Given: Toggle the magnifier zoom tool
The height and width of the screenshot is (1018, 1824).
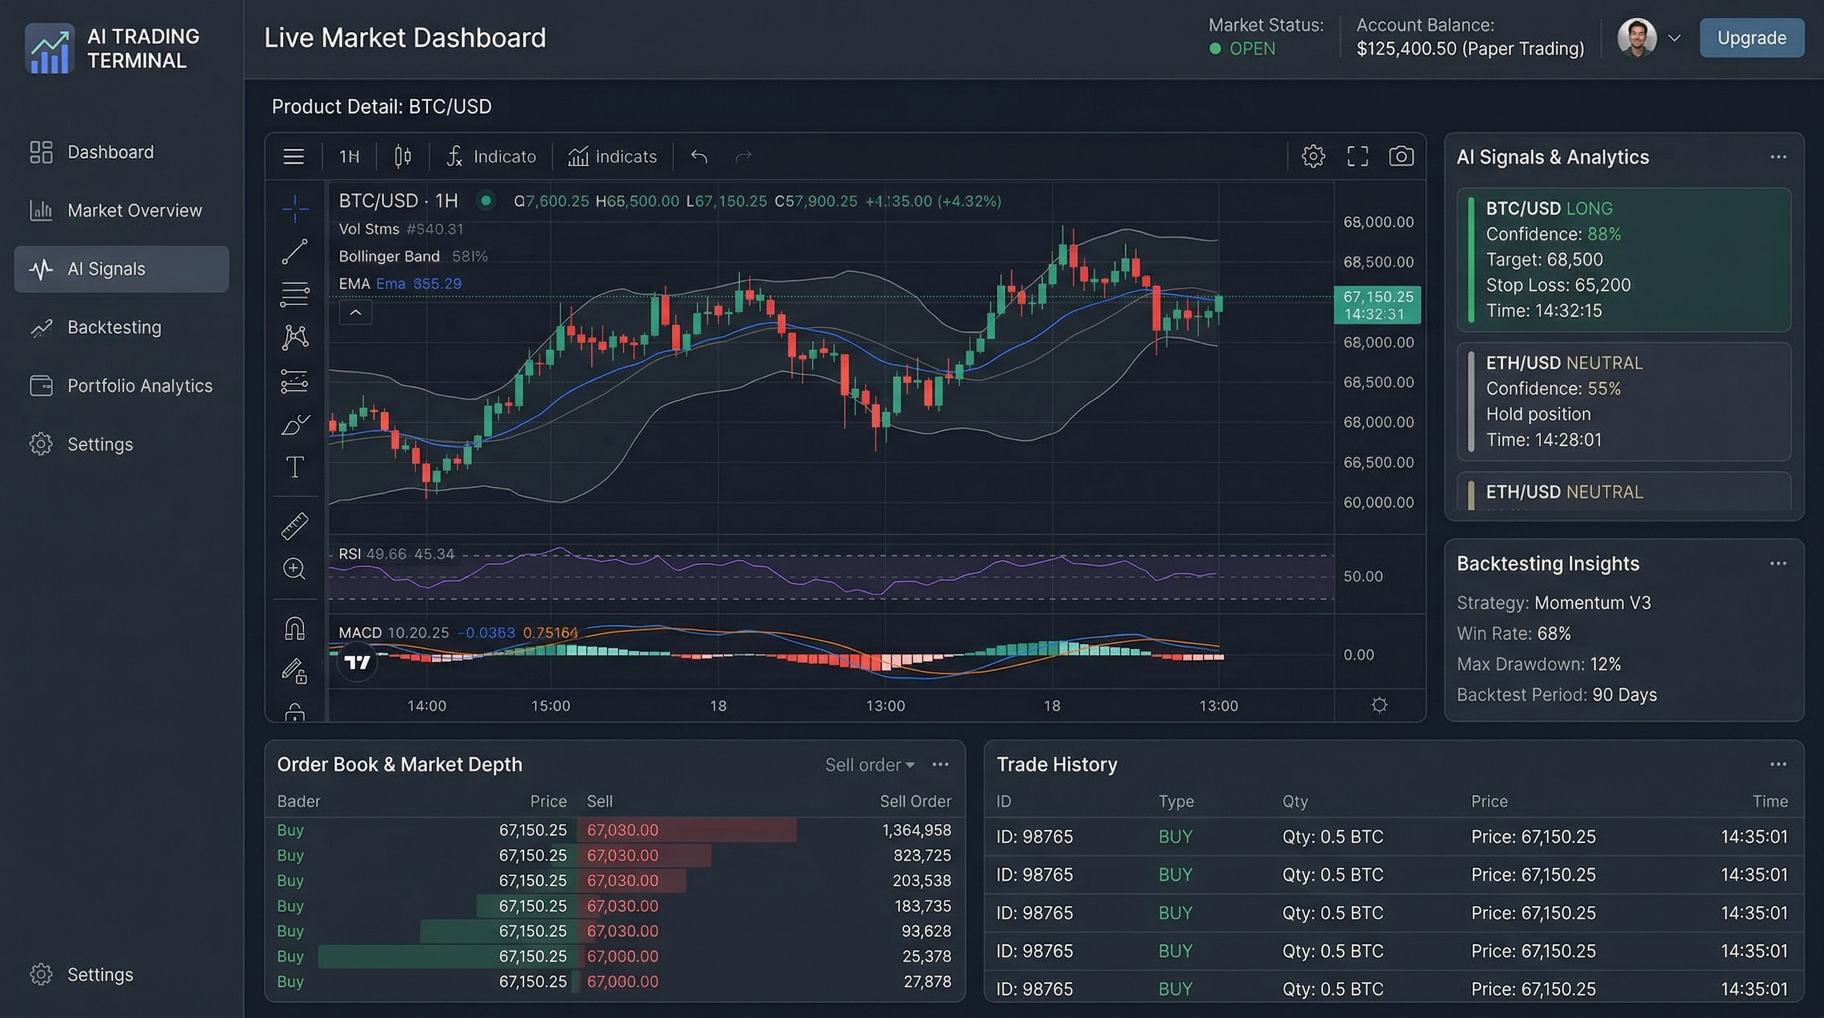Looking at the screenshot, I should click(295, 569).
